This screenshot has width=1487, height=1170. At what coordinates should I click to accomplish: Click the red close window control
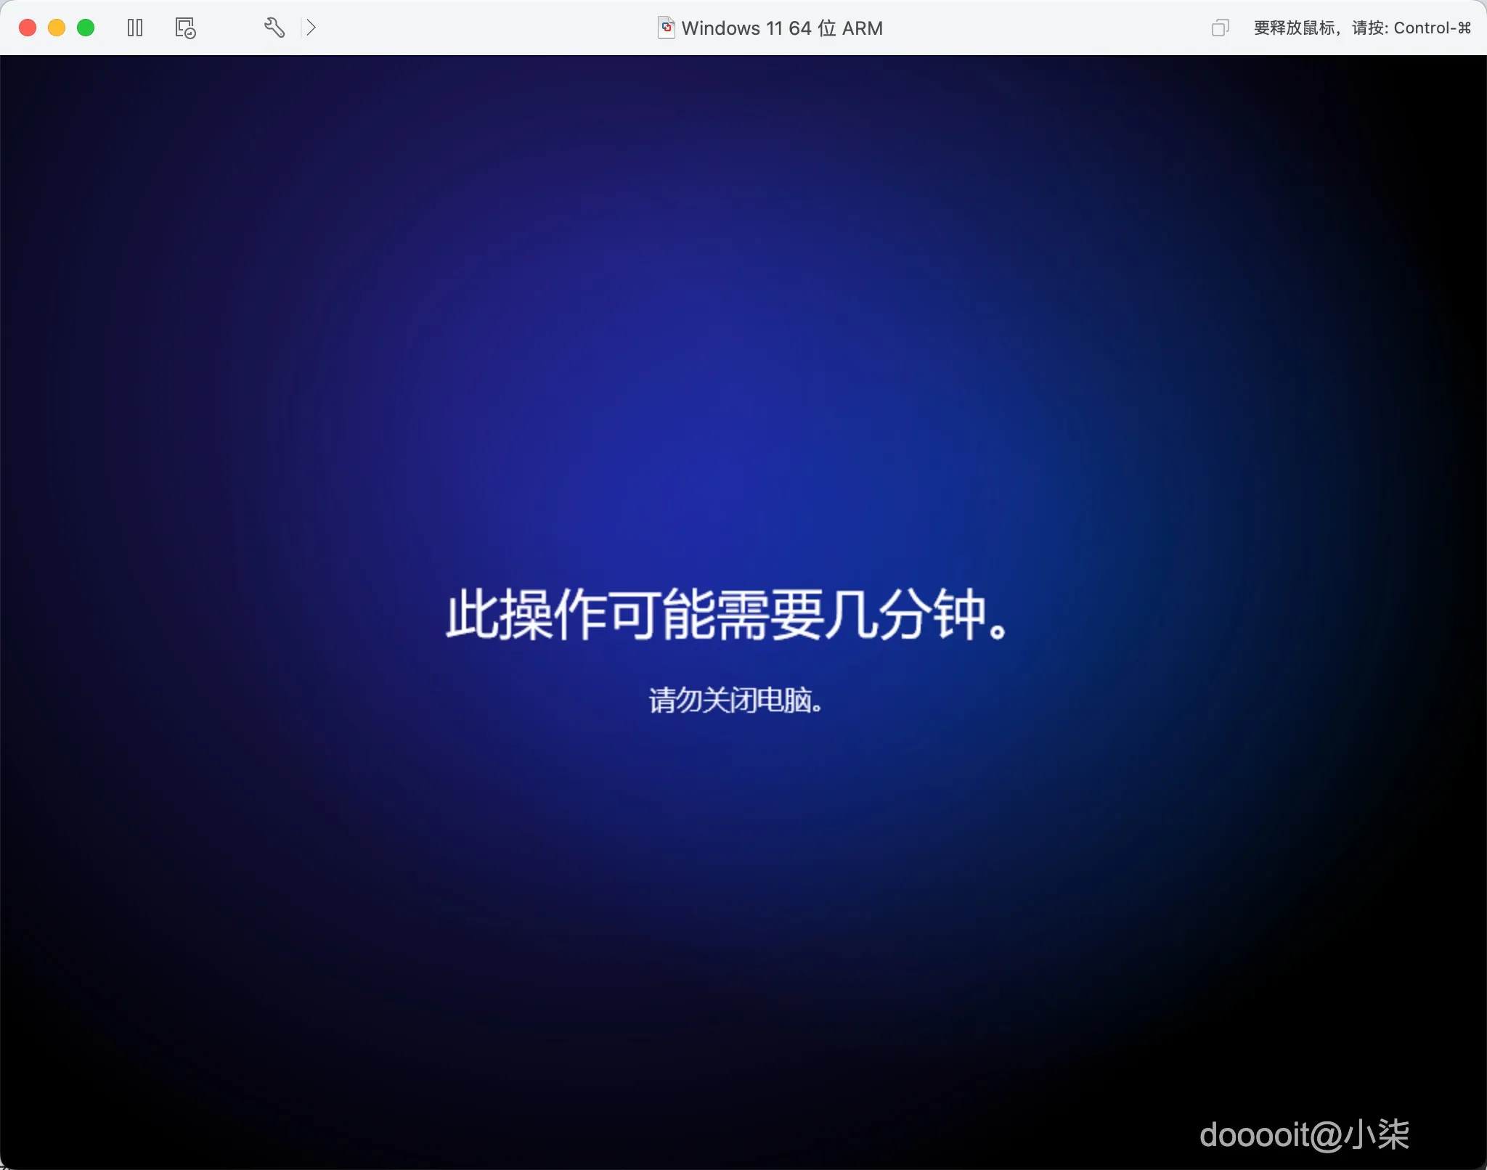[x=28, y=28]
